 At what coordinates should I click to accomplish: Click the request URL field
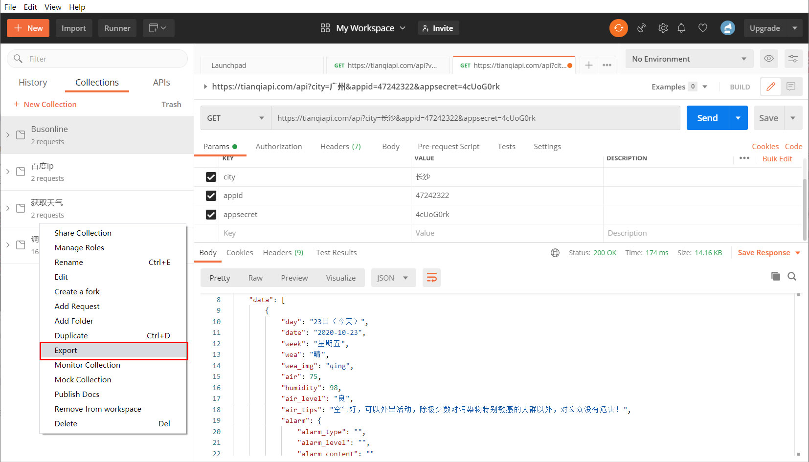click(475, 118)
